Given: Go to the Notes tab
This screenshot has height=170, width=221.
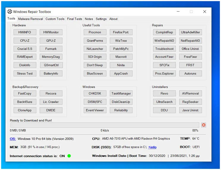Looking at the screenshot, I should (89, 19).
